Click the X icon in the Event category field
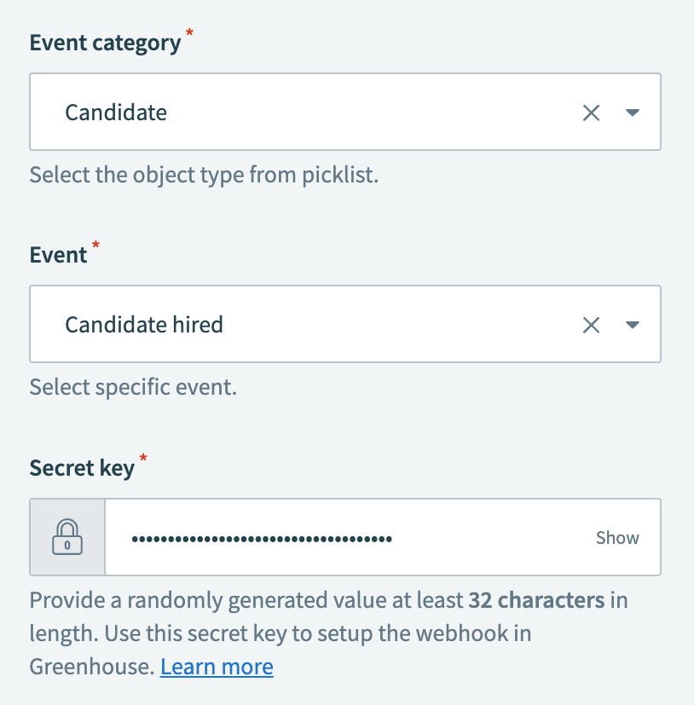 click(592, 112)
